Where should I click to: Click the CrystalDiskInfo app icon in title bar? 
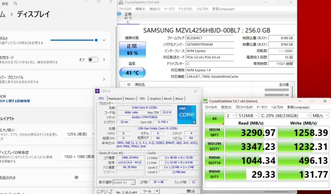pos(121,2)
